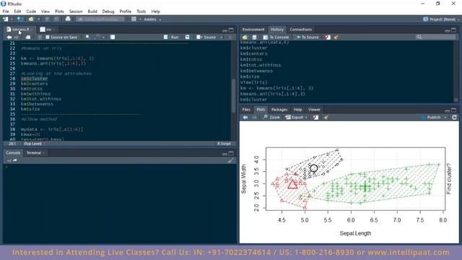Viewport: 462px width, 260px height.
Task: Maximize the Plots pane
Action: point(454,110)
